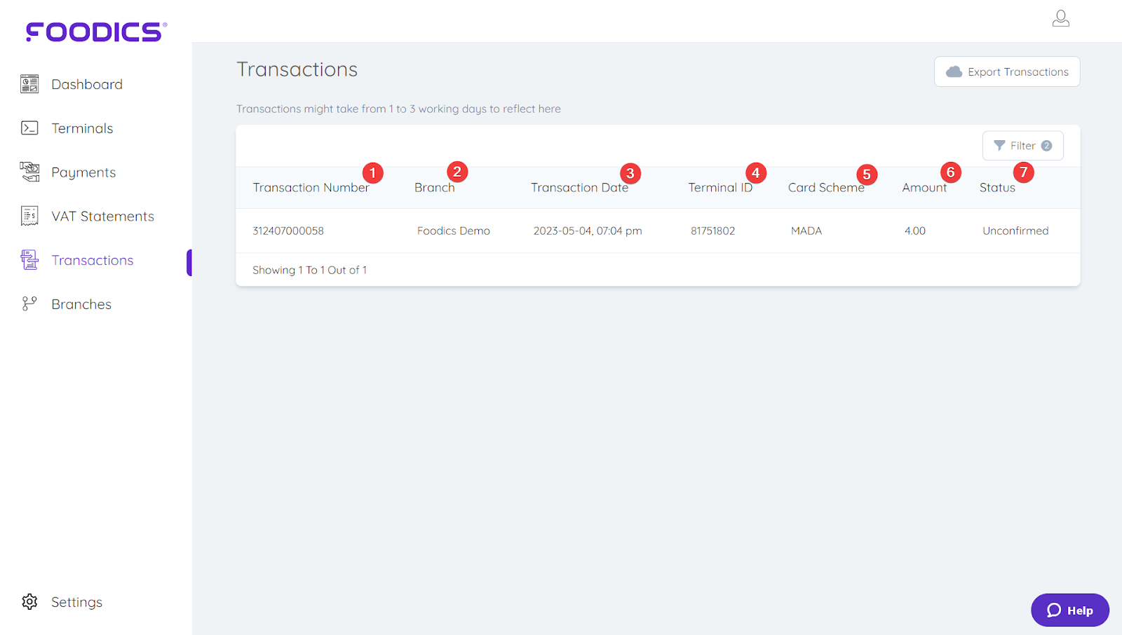Image resolution: width=1122 pixels, height=635 pixels.
Task: Select transaction number 312407000058
Action: click(288, 231)
